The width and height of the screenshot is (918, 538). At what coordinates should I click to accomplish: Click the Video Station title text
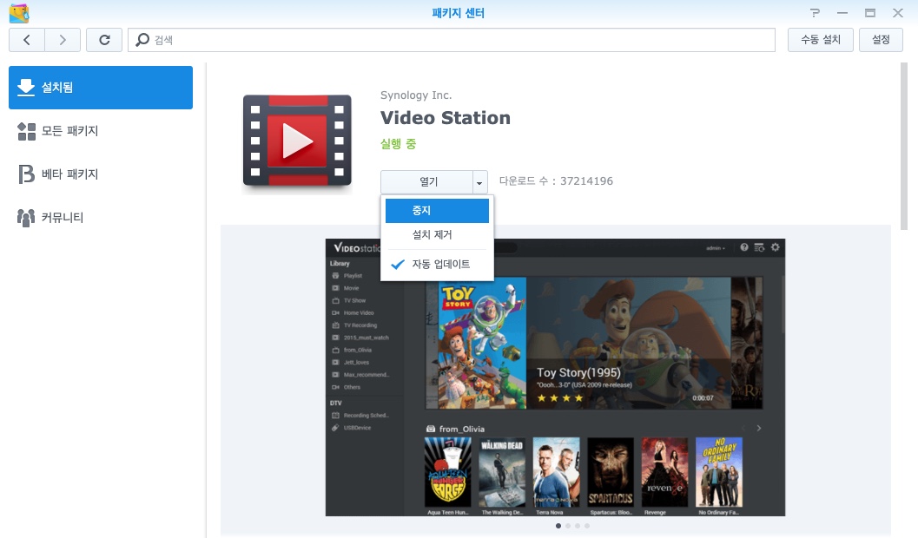click(445, 117)
